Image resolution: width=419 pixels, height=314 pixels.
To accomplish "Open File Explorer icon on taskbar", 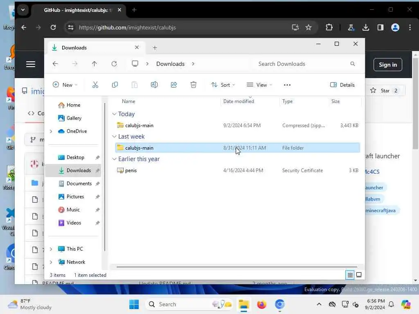I will pyautogui.click(x=244, y=304).
